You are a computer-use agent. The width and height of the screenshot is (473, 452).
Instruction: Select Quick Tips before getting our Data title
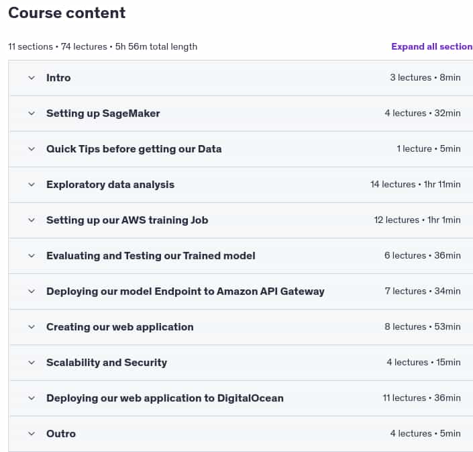134,149
